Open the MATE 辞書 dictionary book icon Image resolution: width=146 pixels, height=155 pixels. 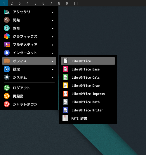(x=65, y=118)
